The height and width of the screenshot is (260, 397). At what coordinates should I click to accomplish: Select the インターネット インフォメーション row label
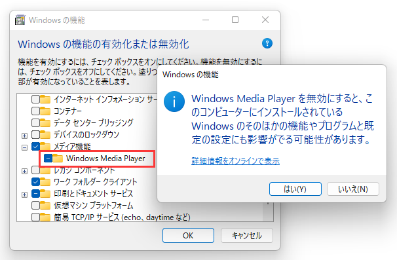click(105, 100)
